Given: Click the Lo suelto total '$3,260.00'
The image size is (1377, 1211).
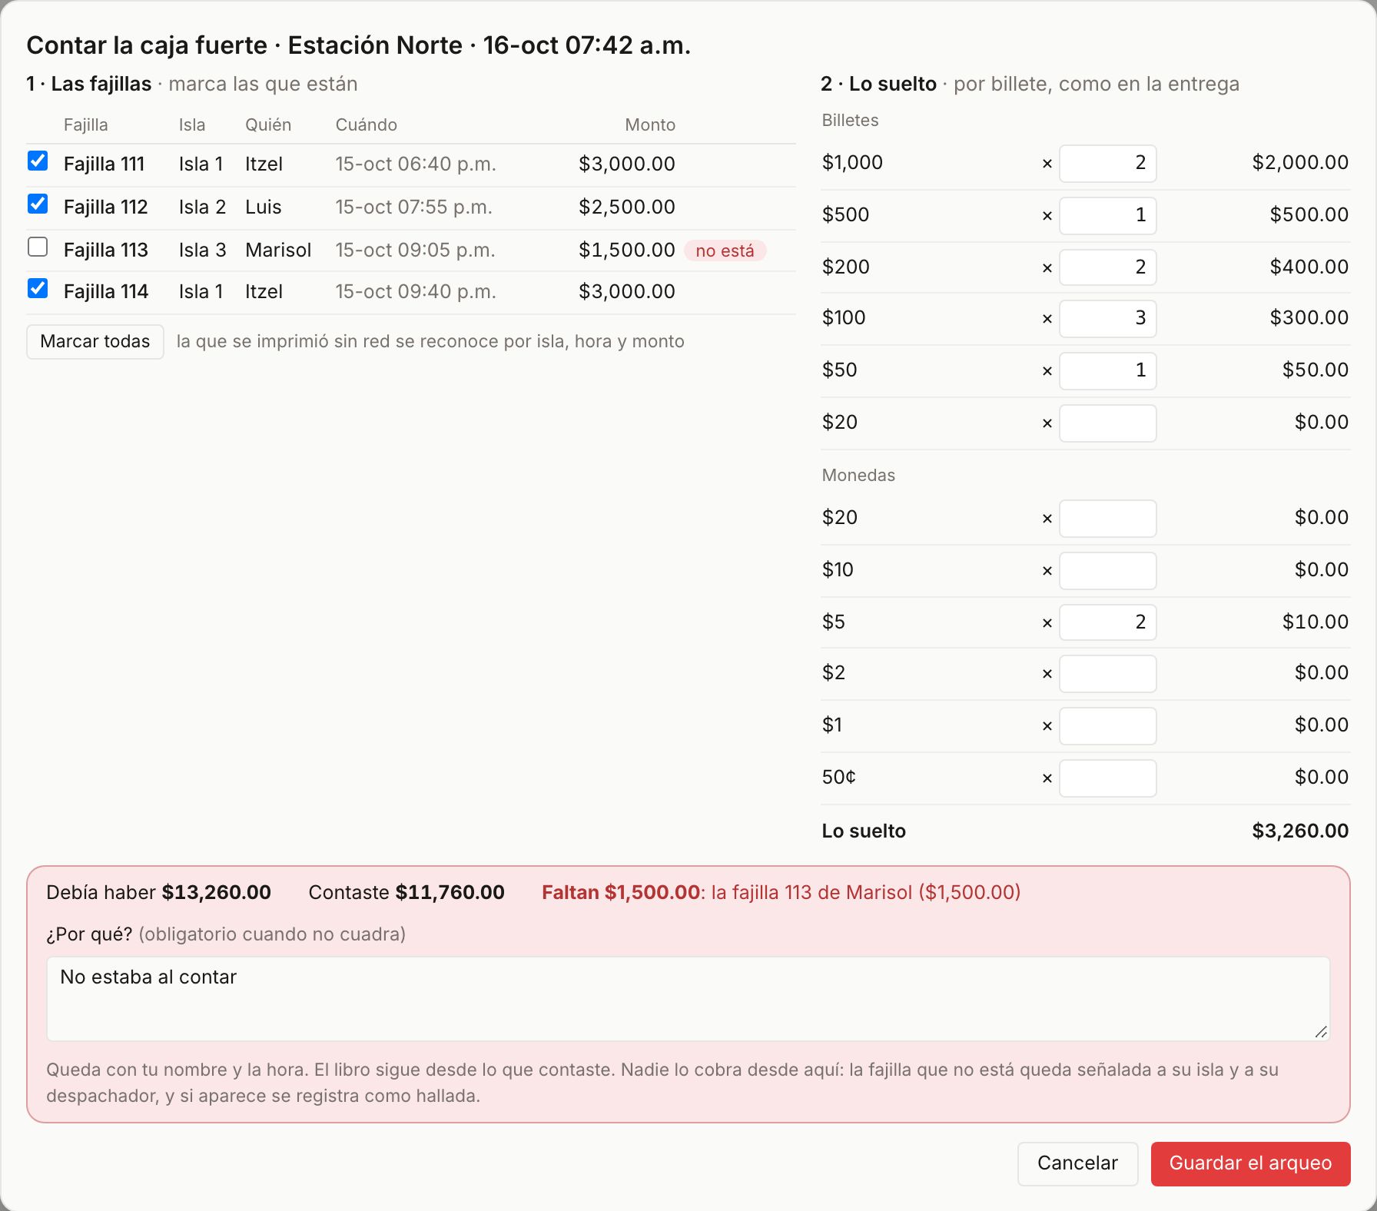Looking at the screenshot, I should (x=1300, y=831).
